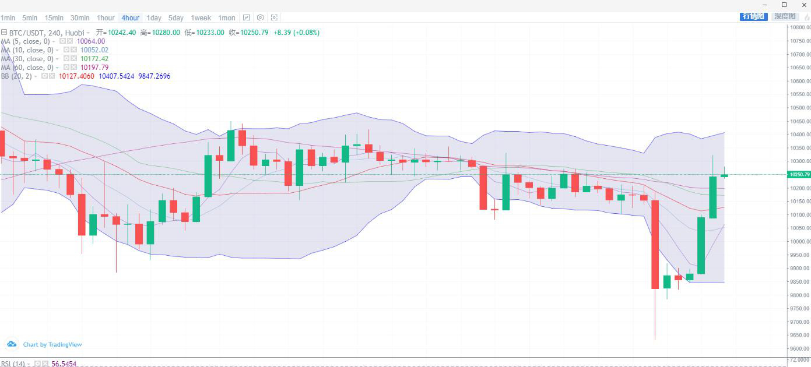Open settings for MA (30, close, 0)

tap(67, 59)
